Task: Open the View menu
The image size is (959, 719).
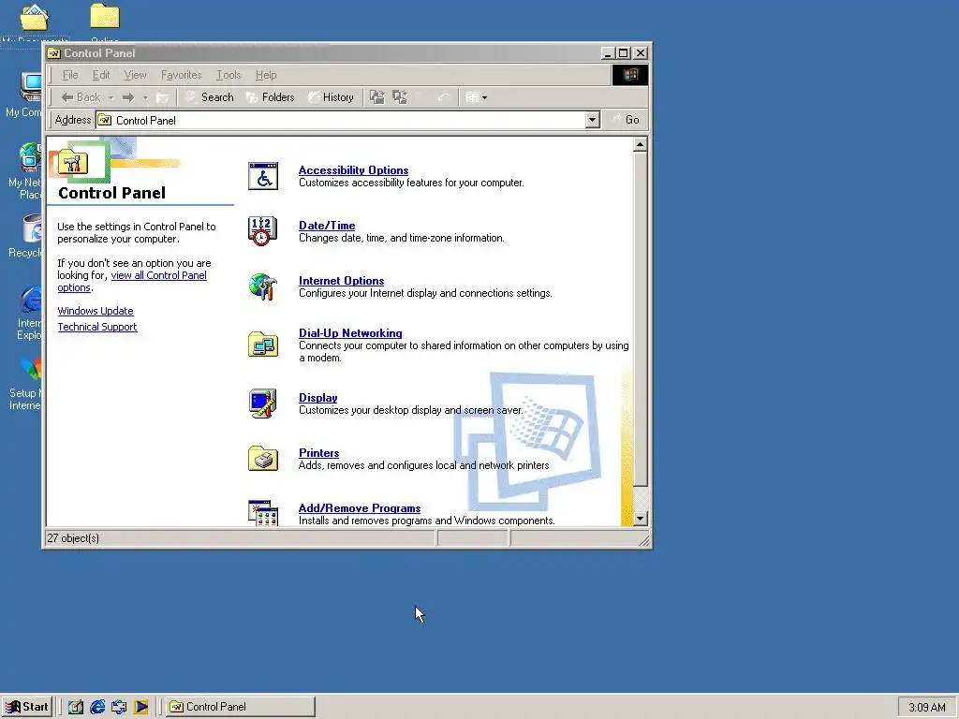Action: (x=135, y=75)
